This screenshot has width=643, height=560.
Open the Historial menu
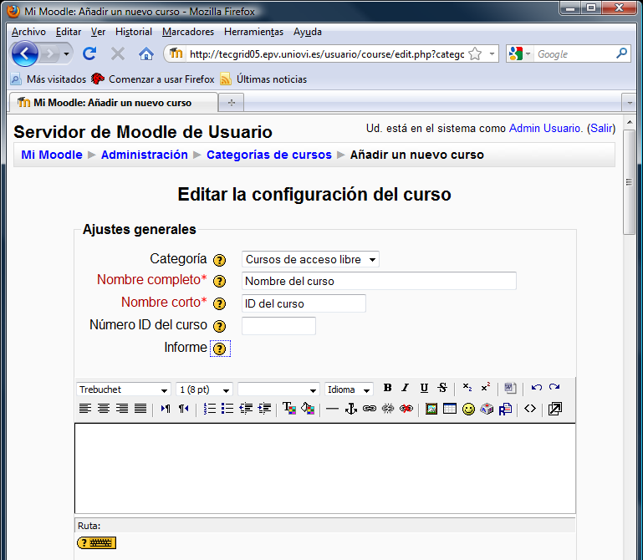134,32
